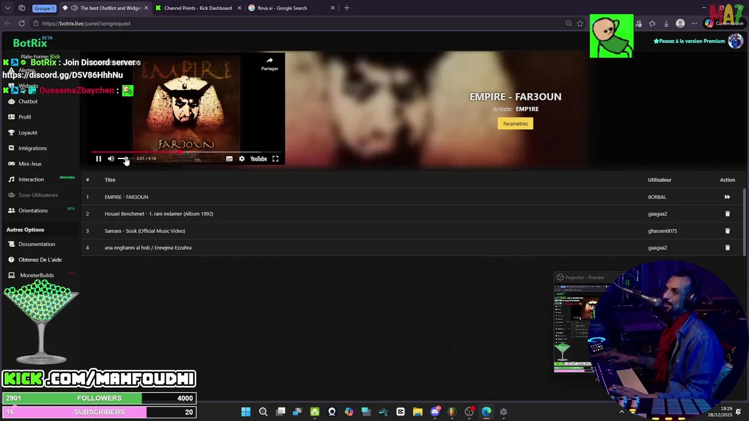Open Interaction in the sidebar
The height and width of the screenshot is (421, 749).
click(x=31, y=180)
